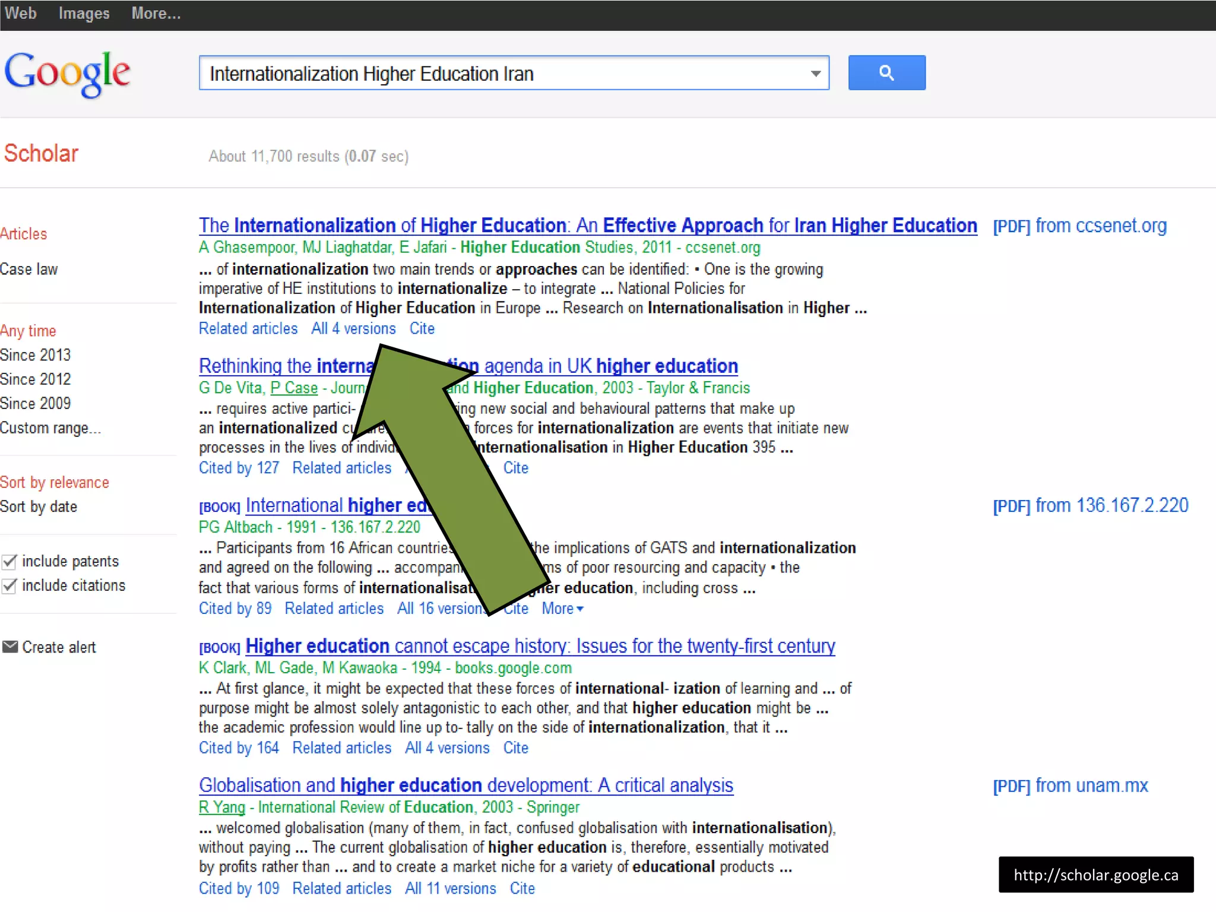This screenshot has height=912, width=1216.
Task: Filter results Since 2013
Action: (35, 355)
